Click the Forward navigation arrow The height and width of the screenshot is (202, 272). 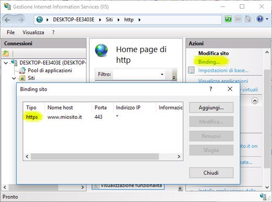21,20
